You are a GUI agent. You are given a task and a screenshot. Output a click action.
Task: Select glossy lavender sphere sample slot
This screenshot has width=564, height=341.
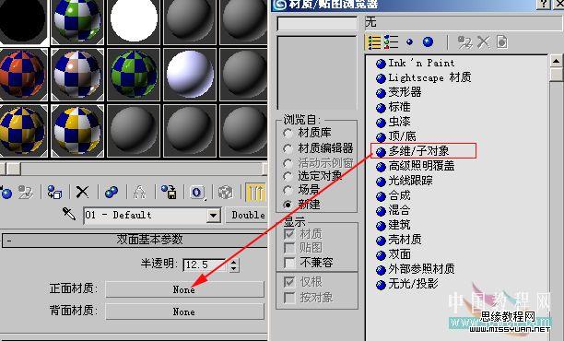190,74
